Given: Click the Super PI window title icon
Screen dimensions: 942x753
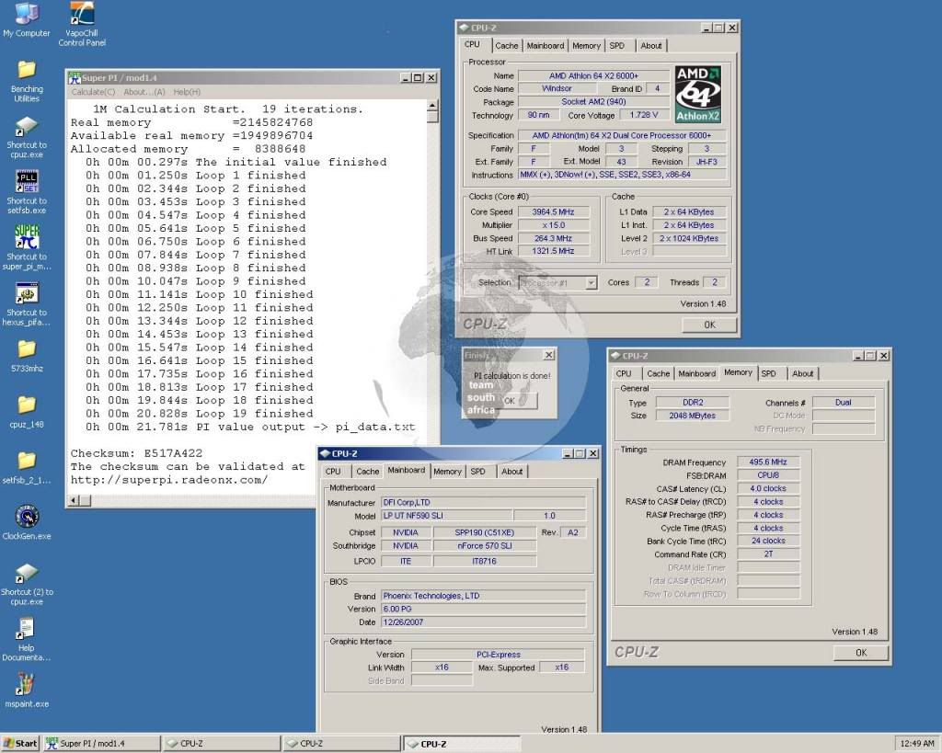Looking at the screenshot, I should coord(75,77).
